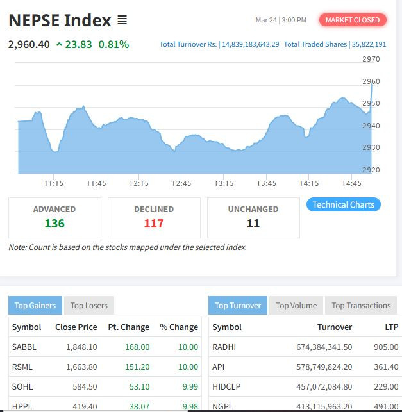Viewport: 402px width, 412px height.
Task: Switch to the Top Losers tab
Action: click(x=89, y=306)
